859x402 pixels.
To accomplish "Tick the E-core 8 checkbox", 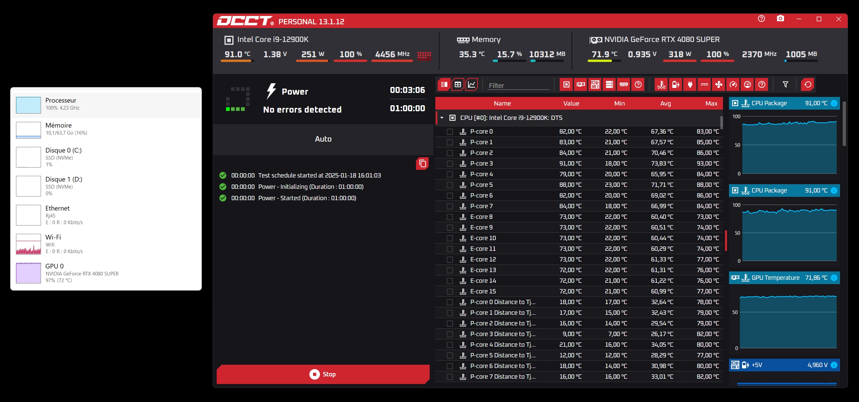I will [450, 217].
